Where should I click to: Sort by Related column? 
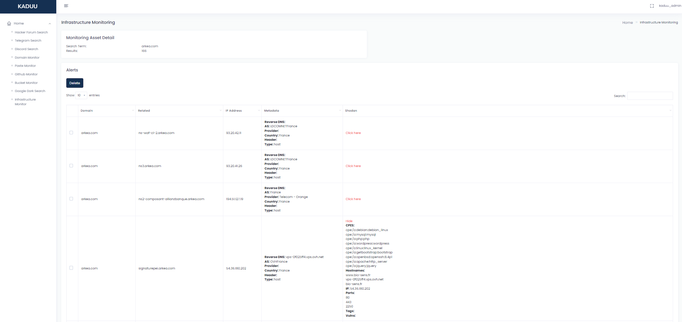(x=179, y=111)
